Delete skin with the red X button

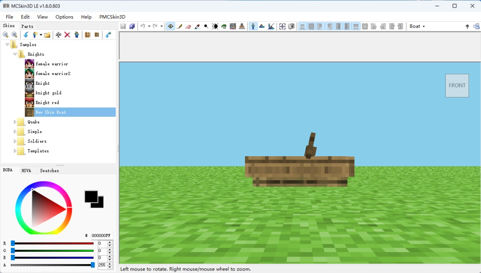(68, 35)
